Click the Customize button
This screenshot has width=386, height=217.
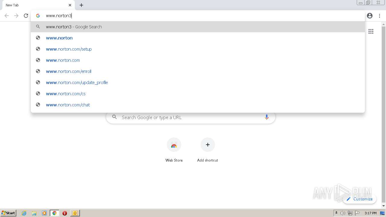click(x=359, y=199)
